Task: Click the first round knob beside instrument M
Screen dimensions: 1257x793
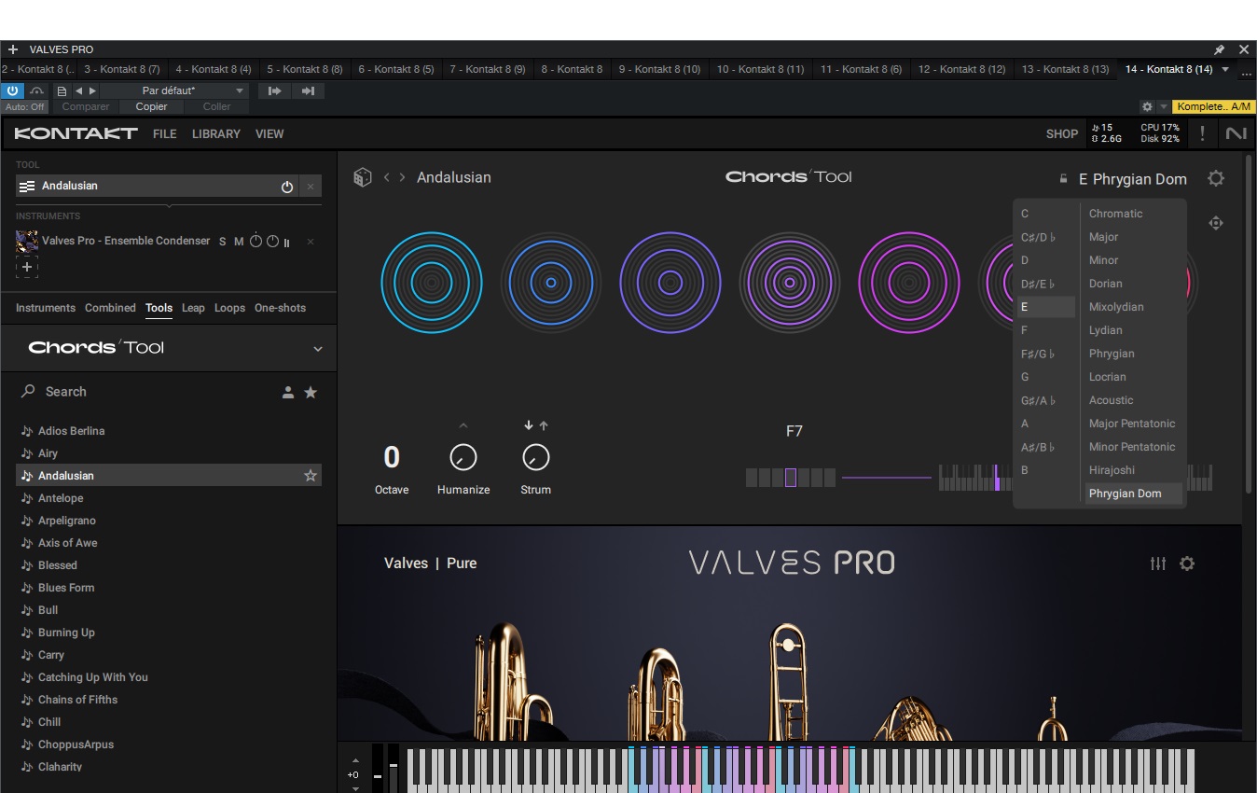Action: click(256, 241)
